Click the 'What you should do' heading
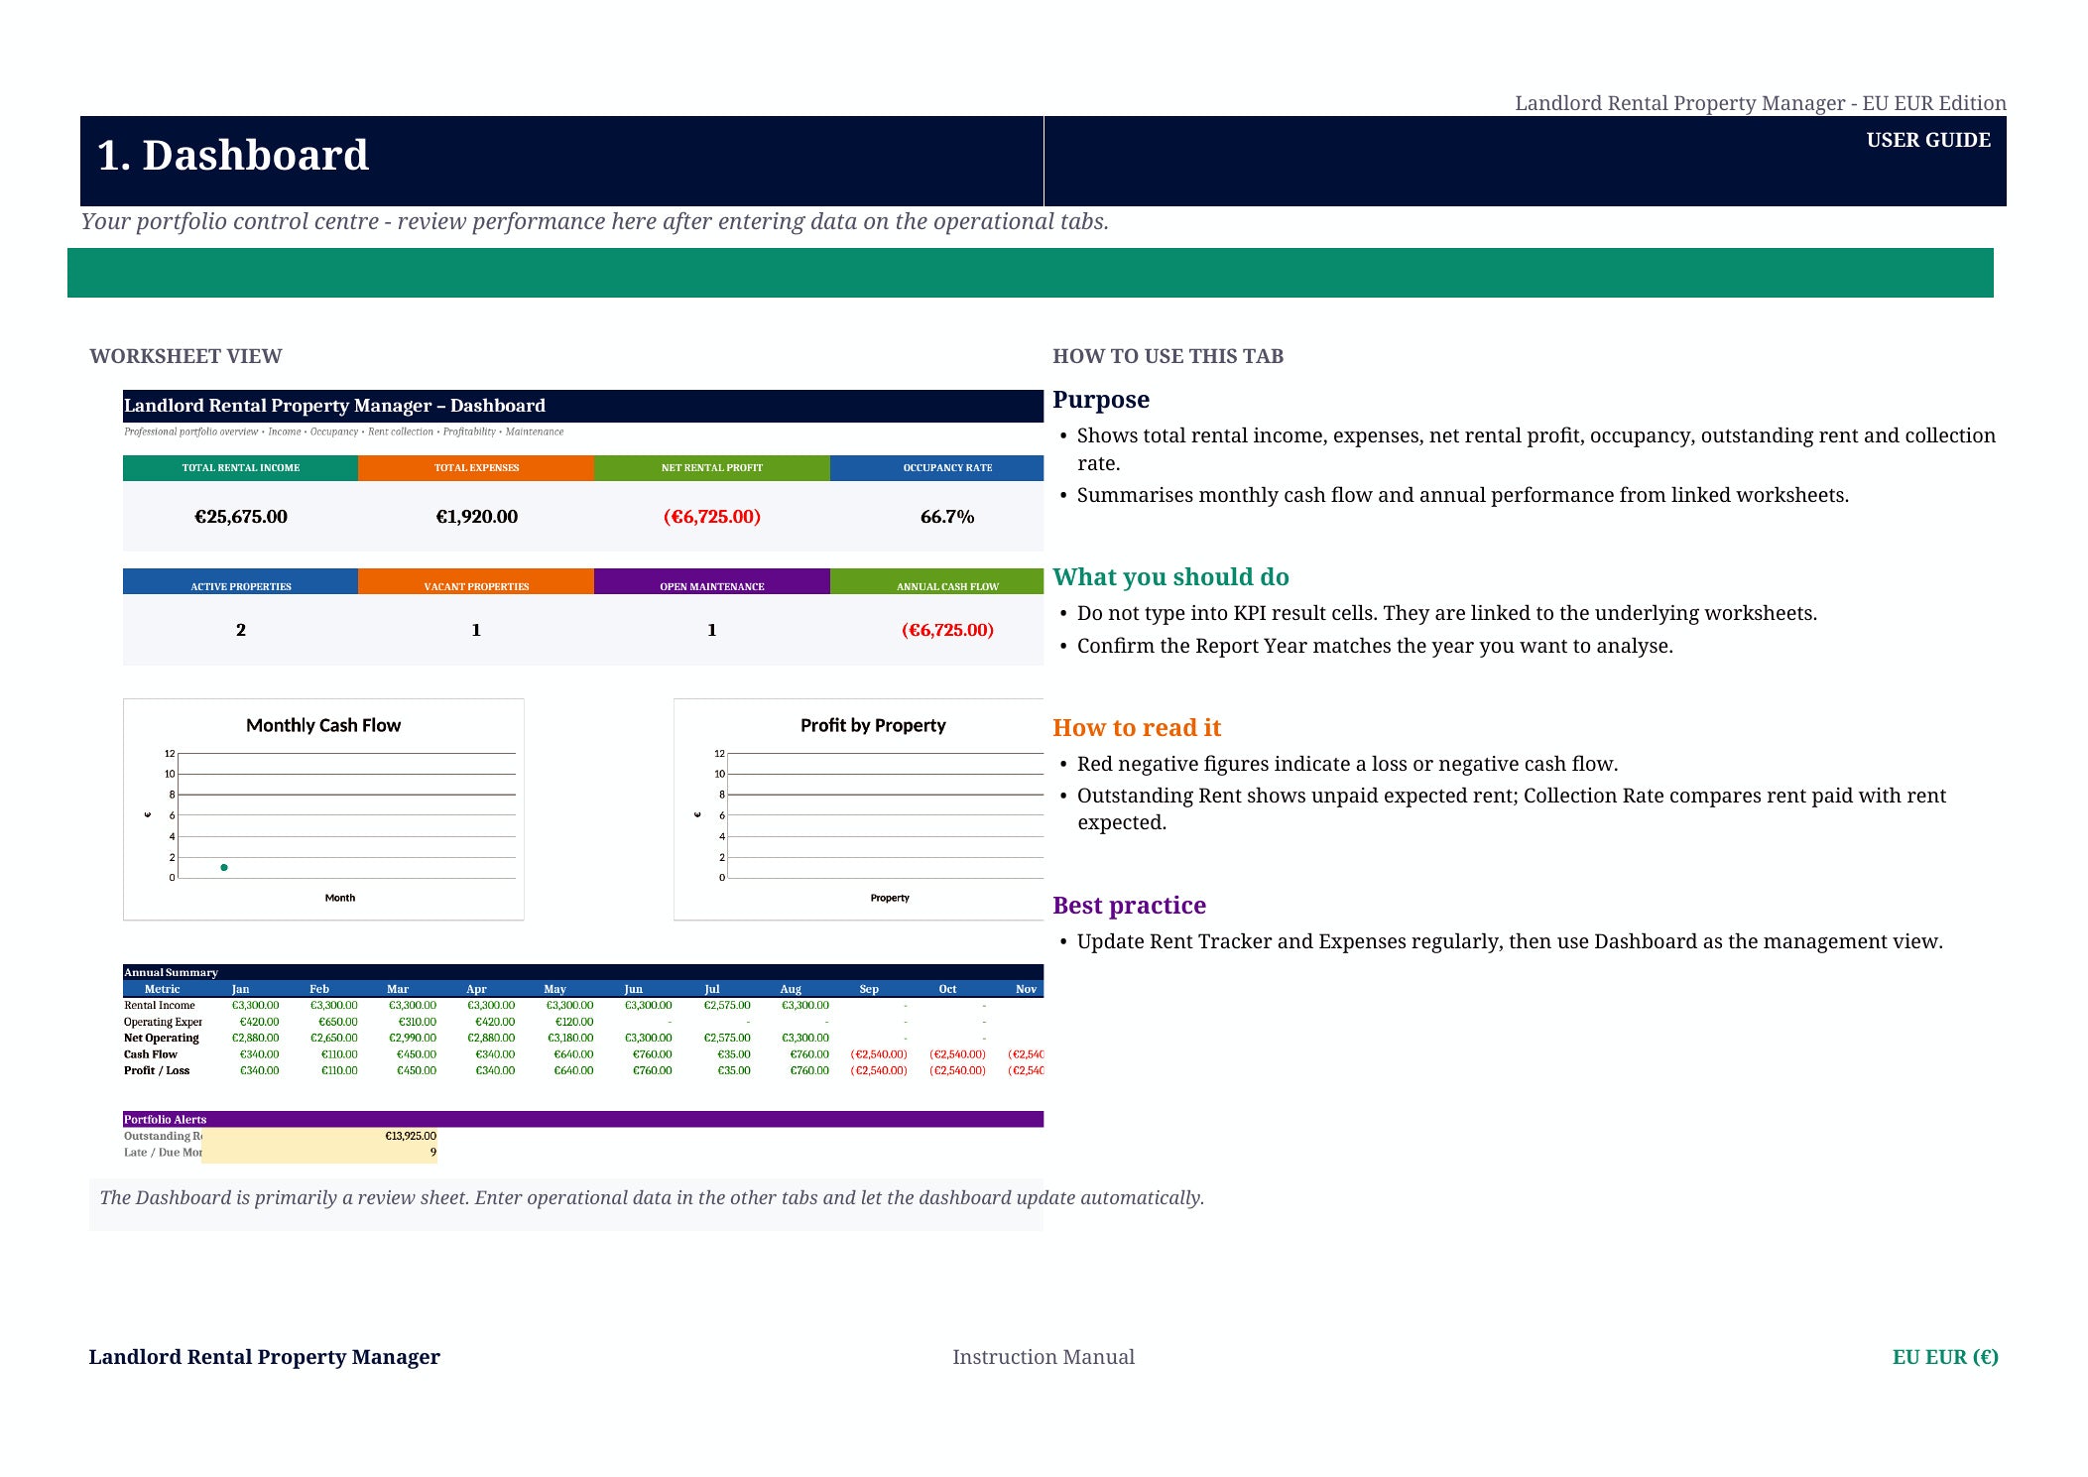This screenshot has width=2088, height=1477. click(1170, 577)
